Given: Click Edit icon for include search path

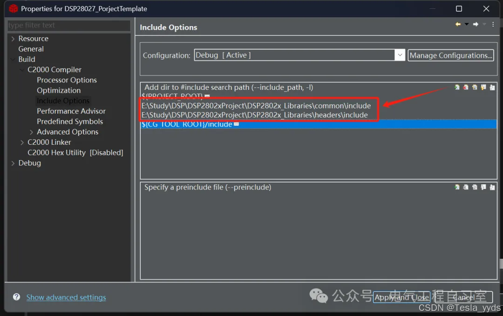Looking at the screenshot, I should [x=475, y=87].
